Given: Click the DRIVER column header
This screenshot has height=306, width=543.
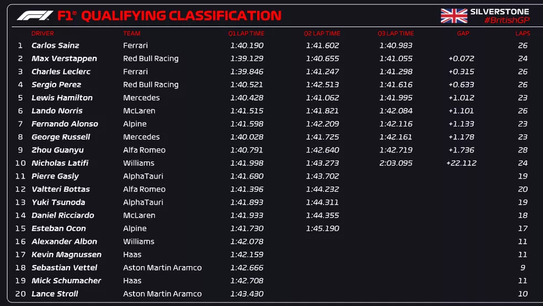Looking at the screenshot, I should tap(42, 33).
